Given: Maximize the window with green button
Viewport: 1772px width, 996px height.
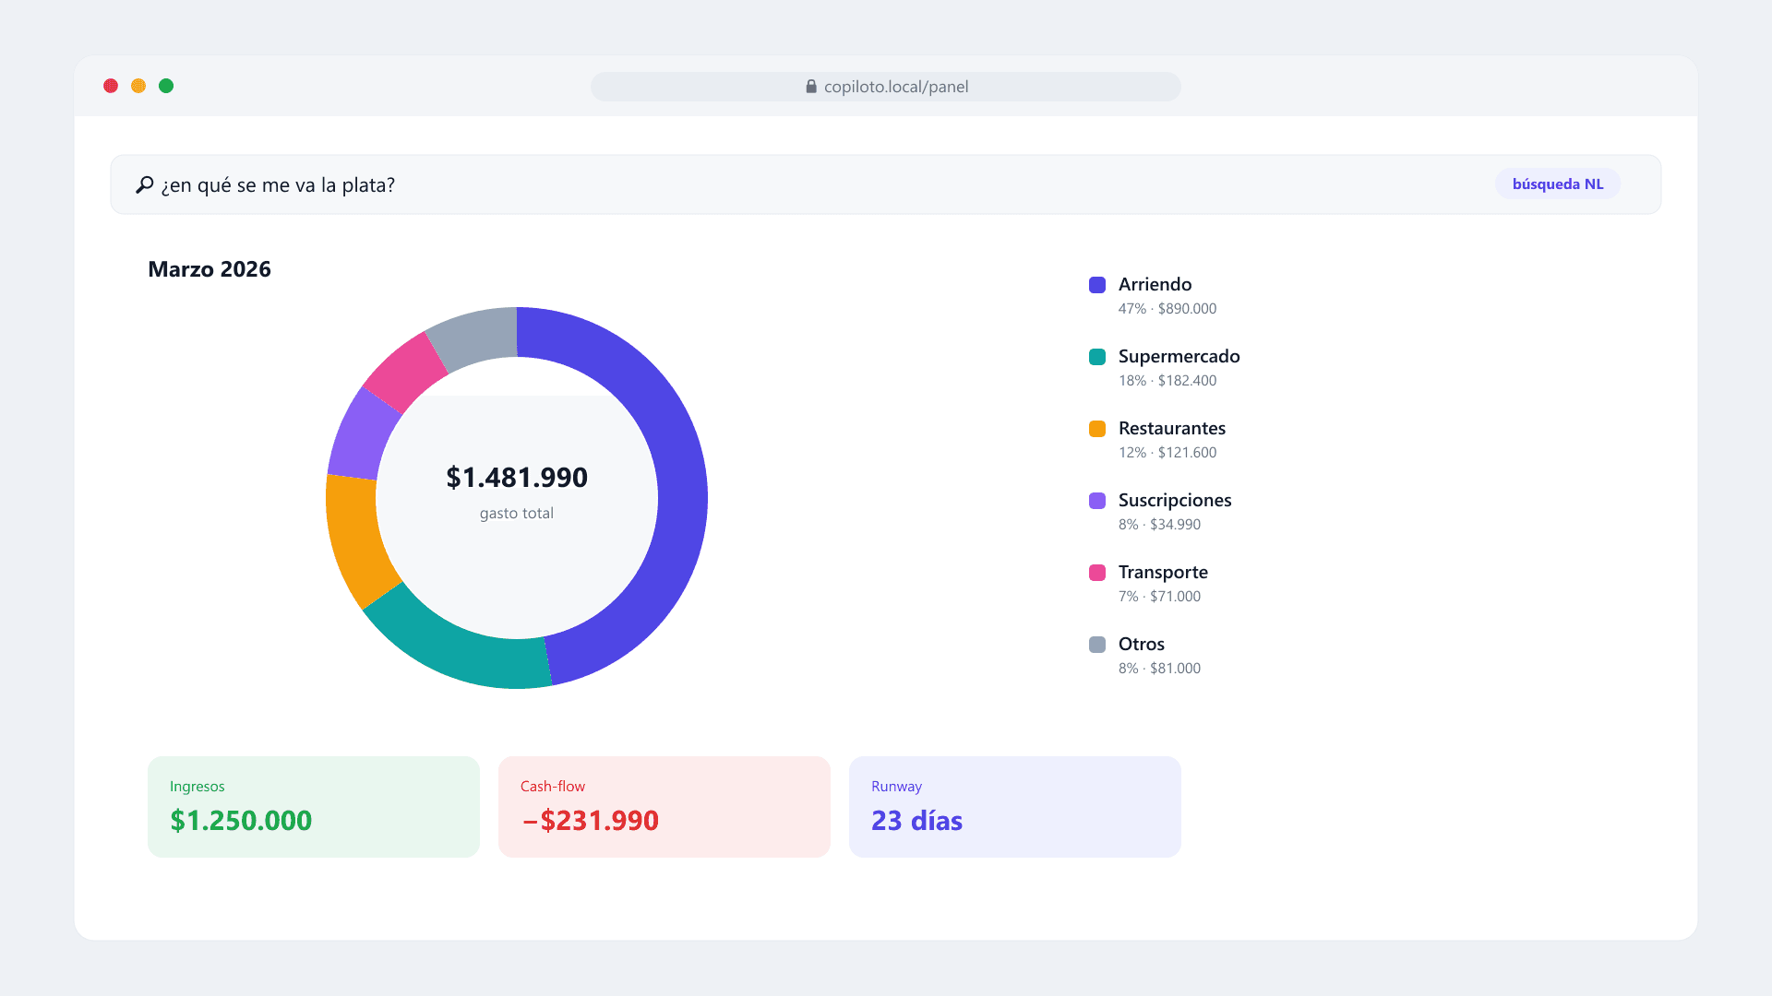Looking at the screenshot, I should pyautogui.click(x=166, y=86).
